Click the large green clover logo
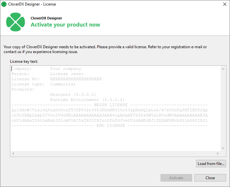The width and height of the screenshot is (230, 187). click(16, 22)
